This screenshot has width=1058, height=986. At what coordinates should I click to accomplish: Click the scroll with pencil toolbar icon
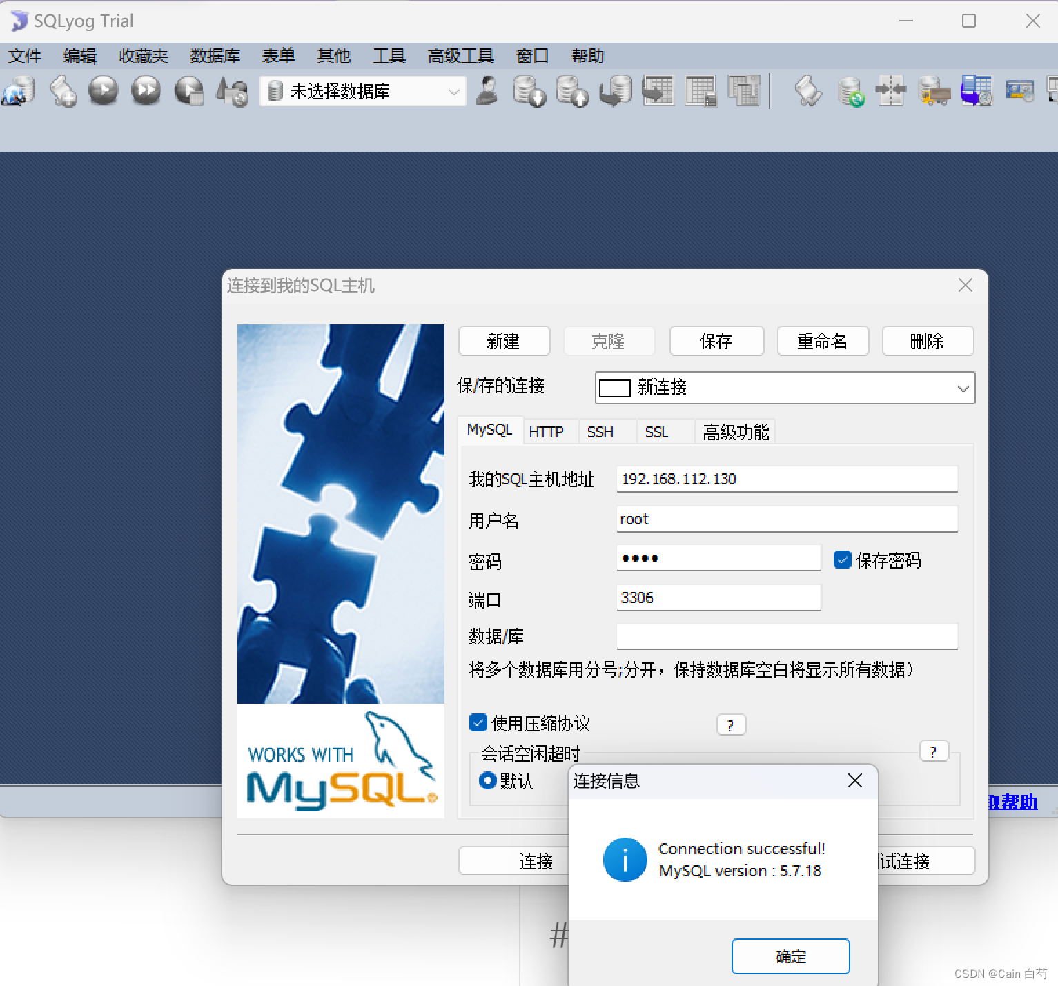click(x=807, y=91)
